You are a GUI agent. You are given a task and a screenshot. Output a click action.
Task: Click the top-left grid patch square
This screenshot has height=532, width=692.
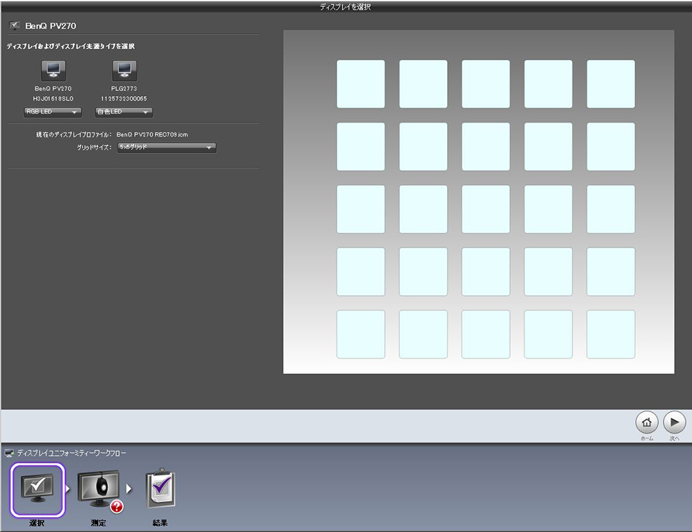point(361,84)
